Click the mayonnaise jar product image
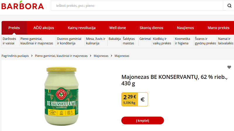This screenshot has height=131, width=234. coord(61,96)
